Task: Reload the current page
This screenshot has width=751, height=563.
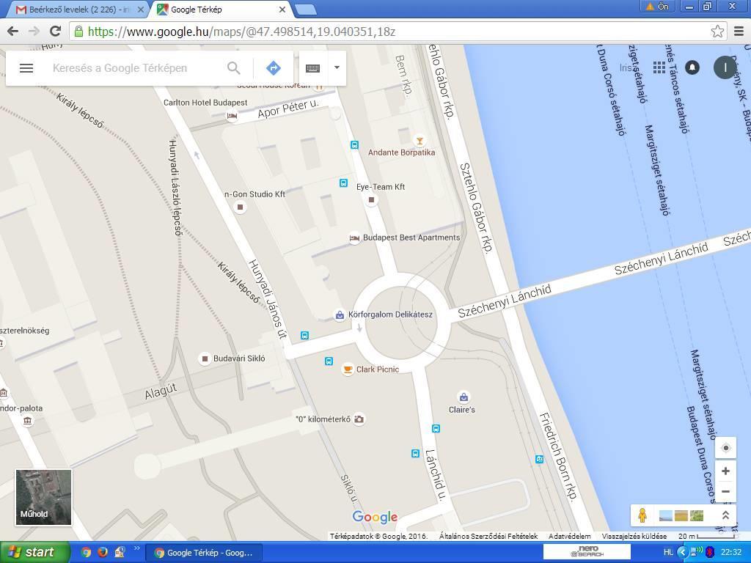Action: click(x=56, y=32)
